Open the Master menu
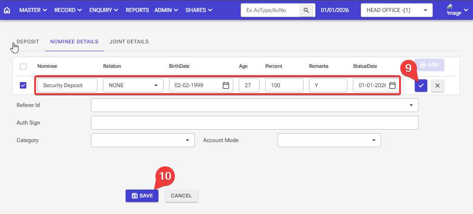Screen dimensions: 473x214 point(33,10)
